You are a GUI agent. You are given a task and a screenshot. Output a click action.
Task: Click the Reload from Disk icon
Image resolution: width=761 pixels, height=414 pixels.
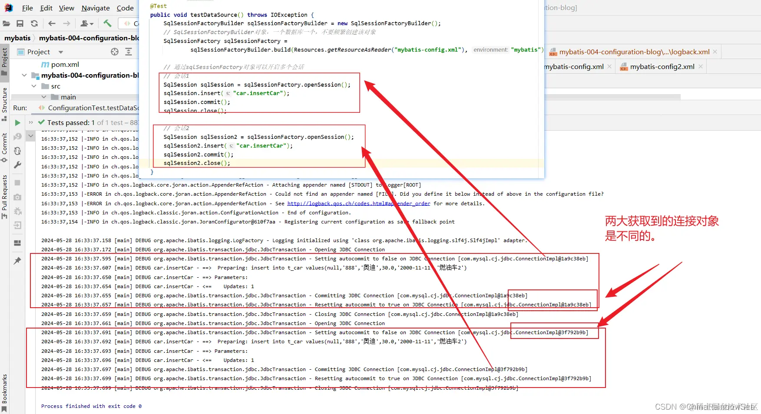[34, 23]
